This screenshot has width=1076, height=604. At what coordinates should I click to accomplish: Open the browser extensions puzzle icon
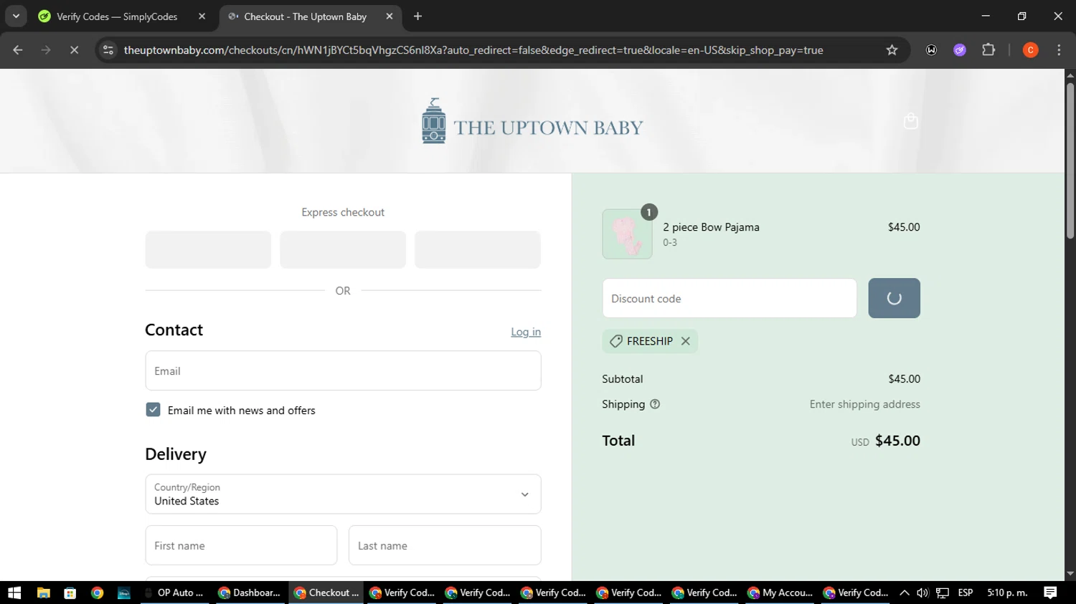(x=988, y=50)
